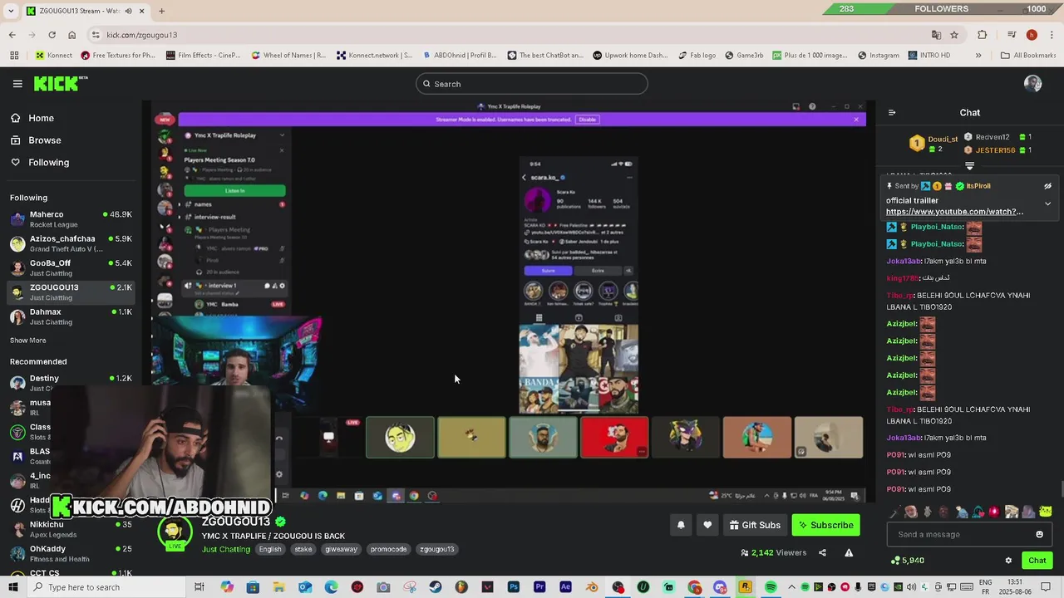Report stream using warning triangle icon

[x=849, y=553]
